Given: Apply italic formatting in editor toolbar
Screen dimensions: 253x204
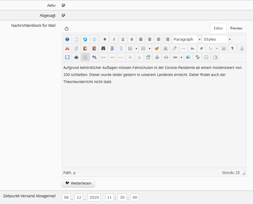Looking at the screenshot, I should [x=114, y=39].
